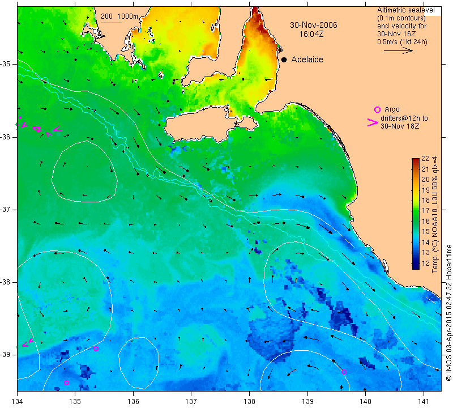This screenshot has width=453, height=408.
Task: Select Argo float marker near 135.4°E 39°S
Action: (x=96, y=348)
